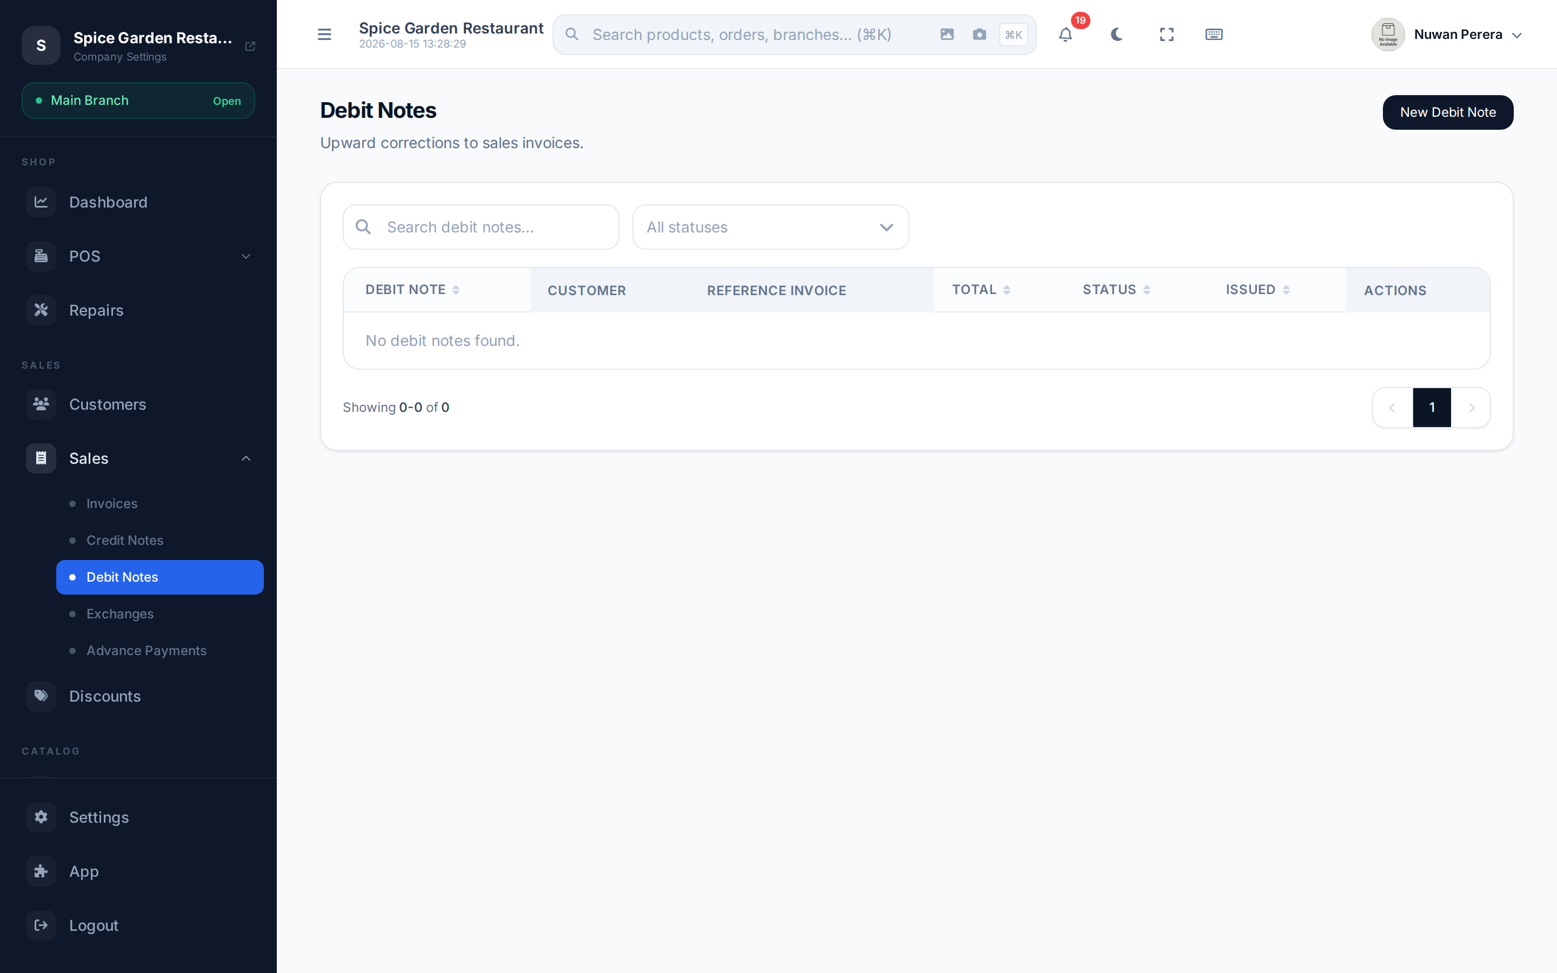Toggle dark mode with the moon icon
Image resolution: width=1557 pixels, height=973 pixels.
[1117, 35]
